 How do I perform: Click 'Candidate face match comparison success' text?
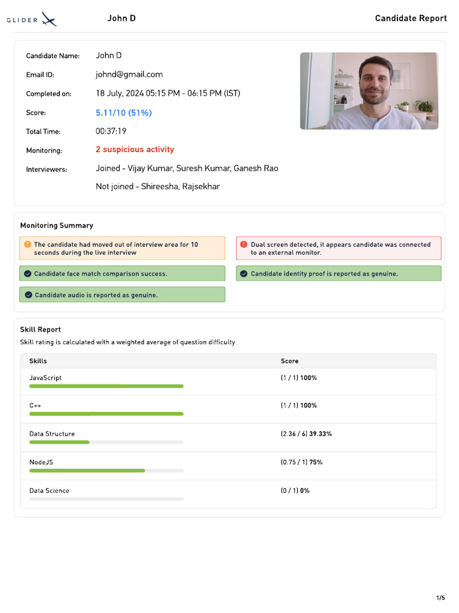tap(100, 274)
